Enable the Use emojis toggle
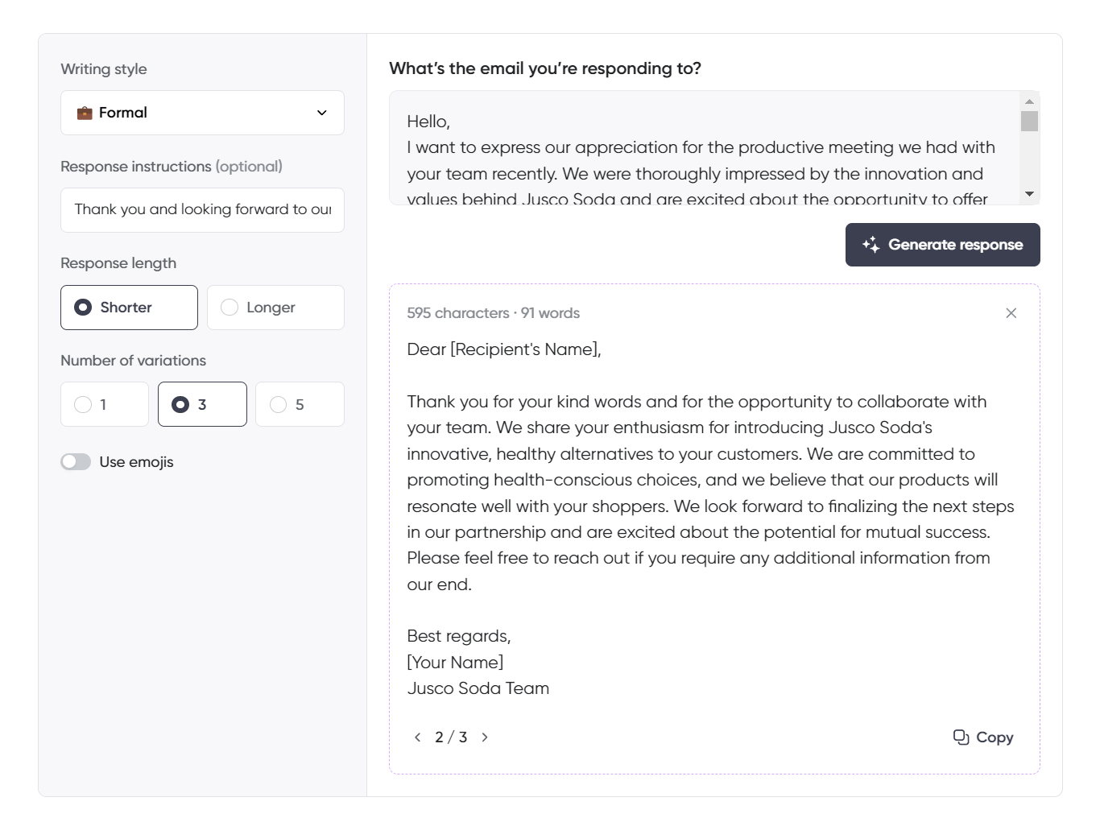 point(76,461)
